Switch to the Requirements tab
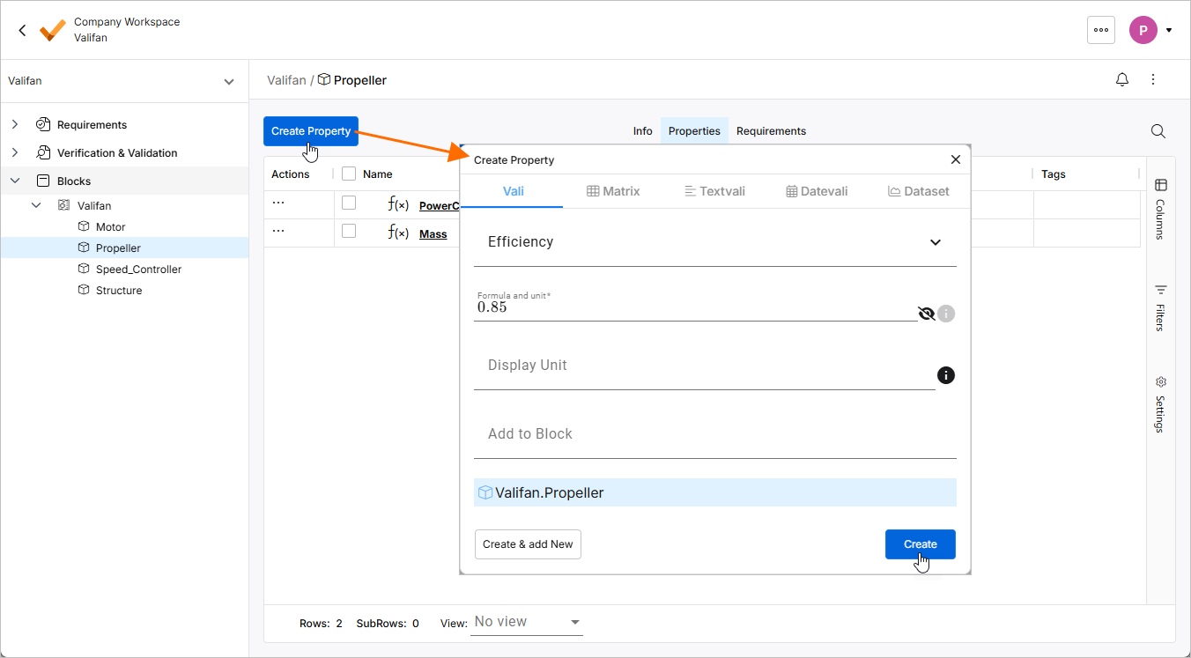The image size is (1191, 658). tap(771, 131)
